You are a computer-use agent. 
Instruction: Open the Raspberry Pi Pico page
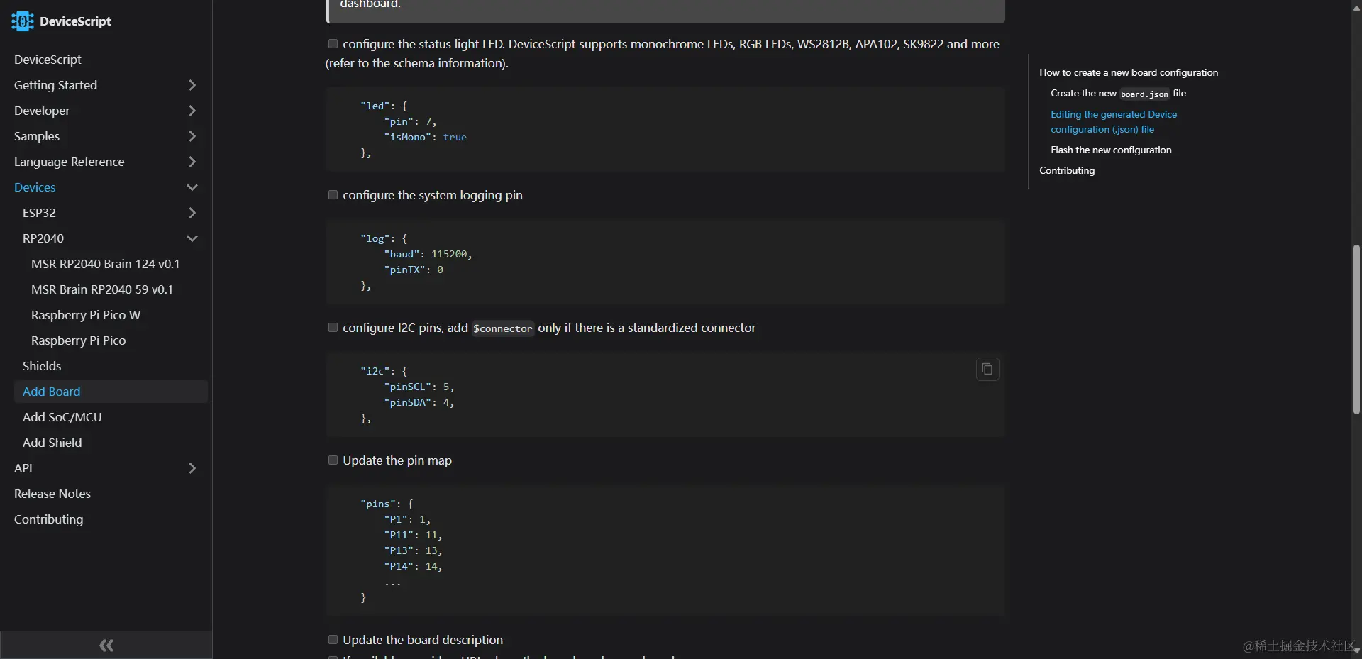pyautogui.click(x=78, y=340)
